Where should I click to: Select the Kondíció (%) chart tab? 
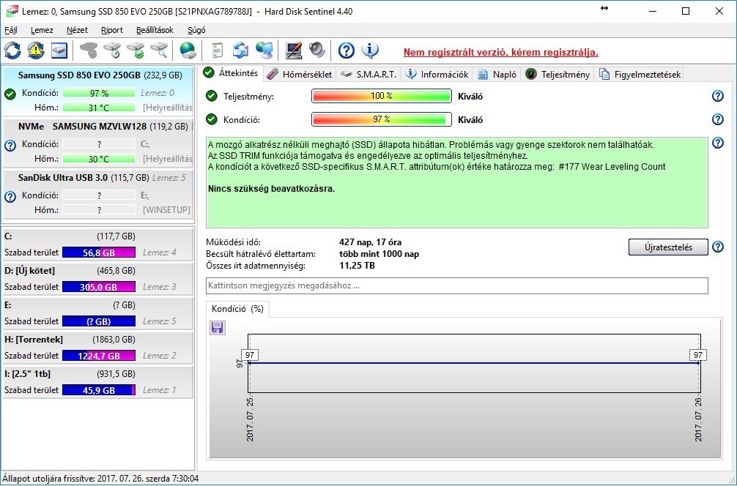237,309
